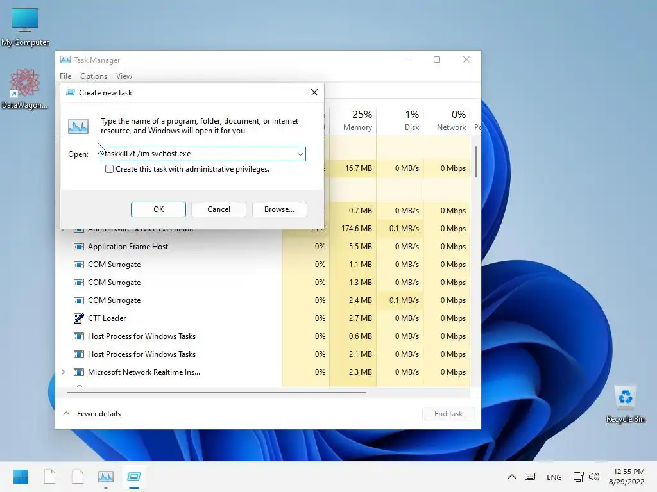Viewport: 657px width, 492px height.
Task: Select Host Process row using 2.1 MB
Action: click(264, 354)
